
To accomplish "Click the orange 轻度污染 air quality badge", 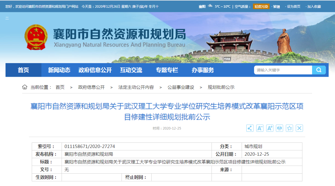I will (261, 6).
